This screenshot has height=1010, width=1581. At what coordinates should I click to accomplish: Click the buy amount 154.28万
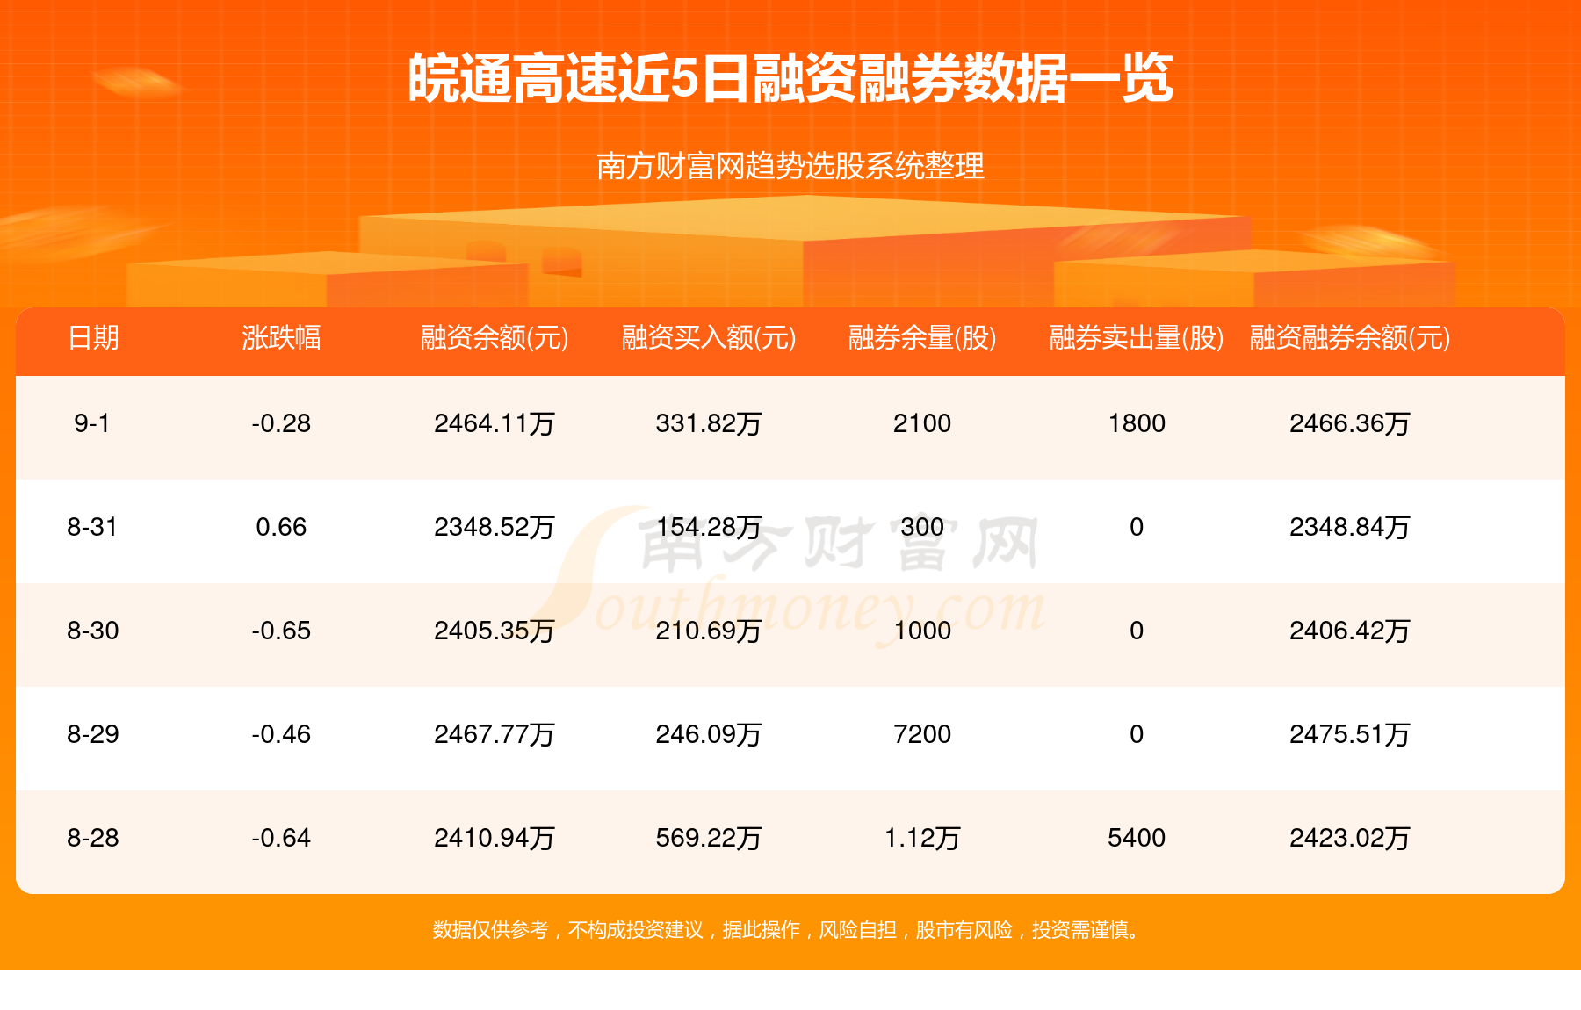[709, 527]
